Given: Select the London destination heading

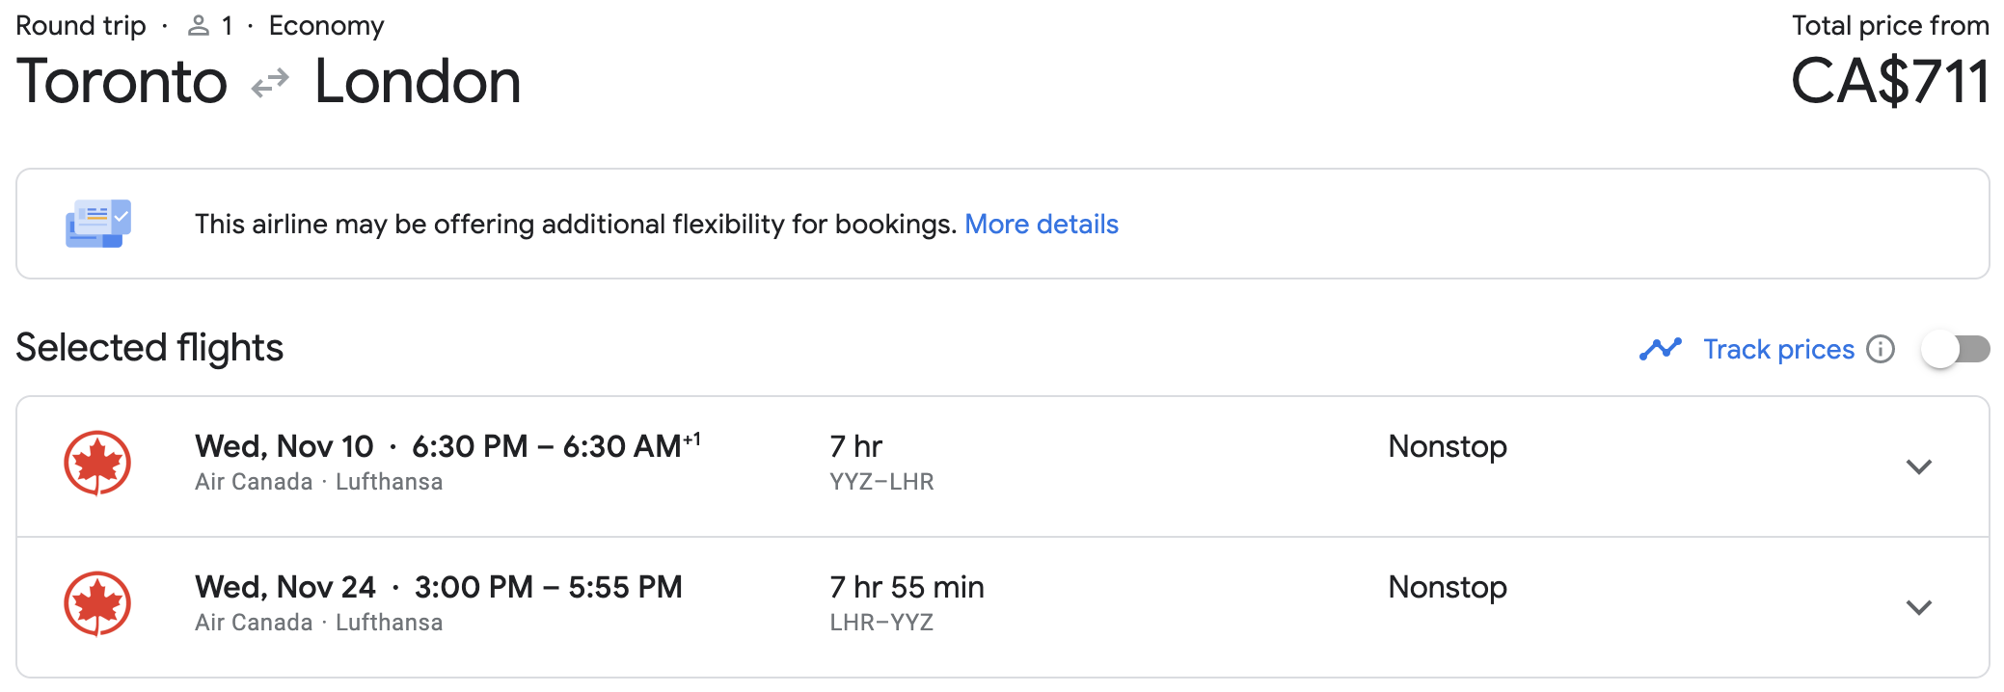Looking at the screenshot, I should 418,82.
